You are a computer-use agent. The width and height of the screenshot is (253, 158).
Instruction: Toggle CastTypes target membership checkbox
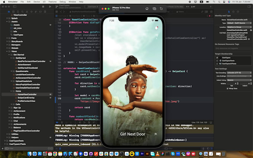217,58
